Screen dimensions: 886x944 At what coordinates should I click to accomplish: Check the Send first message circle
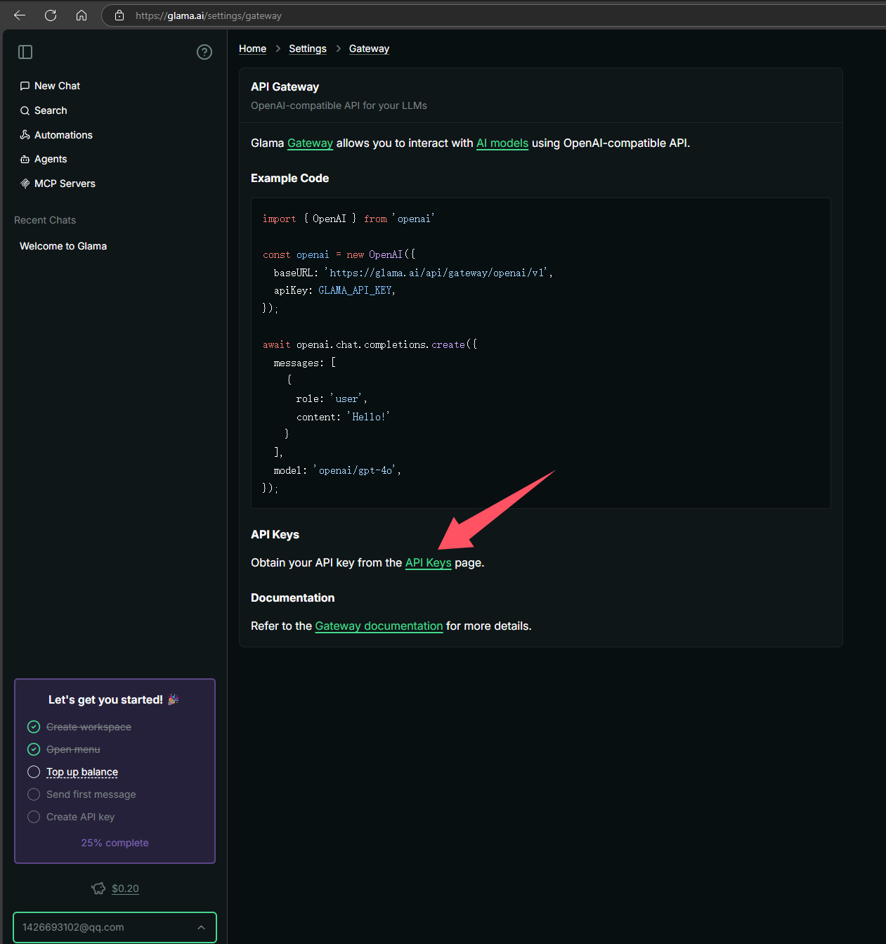34,794
